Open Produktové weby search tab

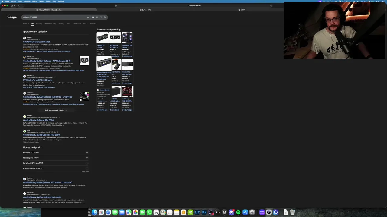(x=50, y=24)
